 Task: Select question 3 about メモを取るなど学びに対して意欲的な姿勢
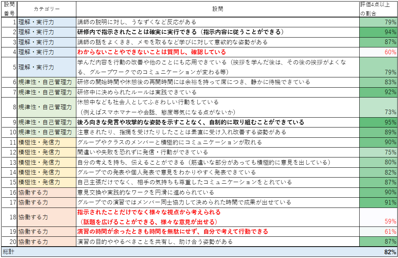[218, 42]
